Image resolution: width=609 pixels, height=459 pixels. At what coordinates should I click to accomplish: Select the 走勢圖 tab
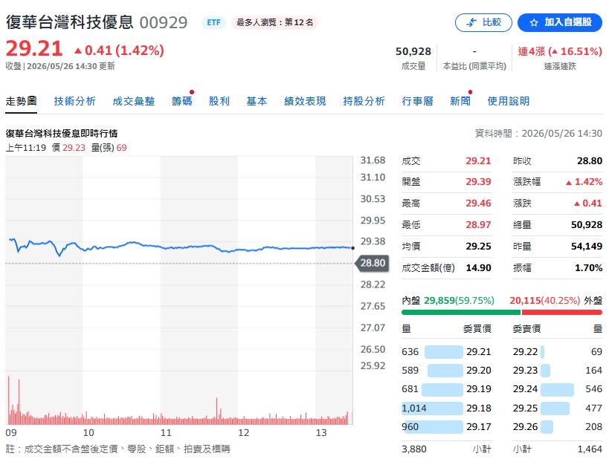click(21, 101)
